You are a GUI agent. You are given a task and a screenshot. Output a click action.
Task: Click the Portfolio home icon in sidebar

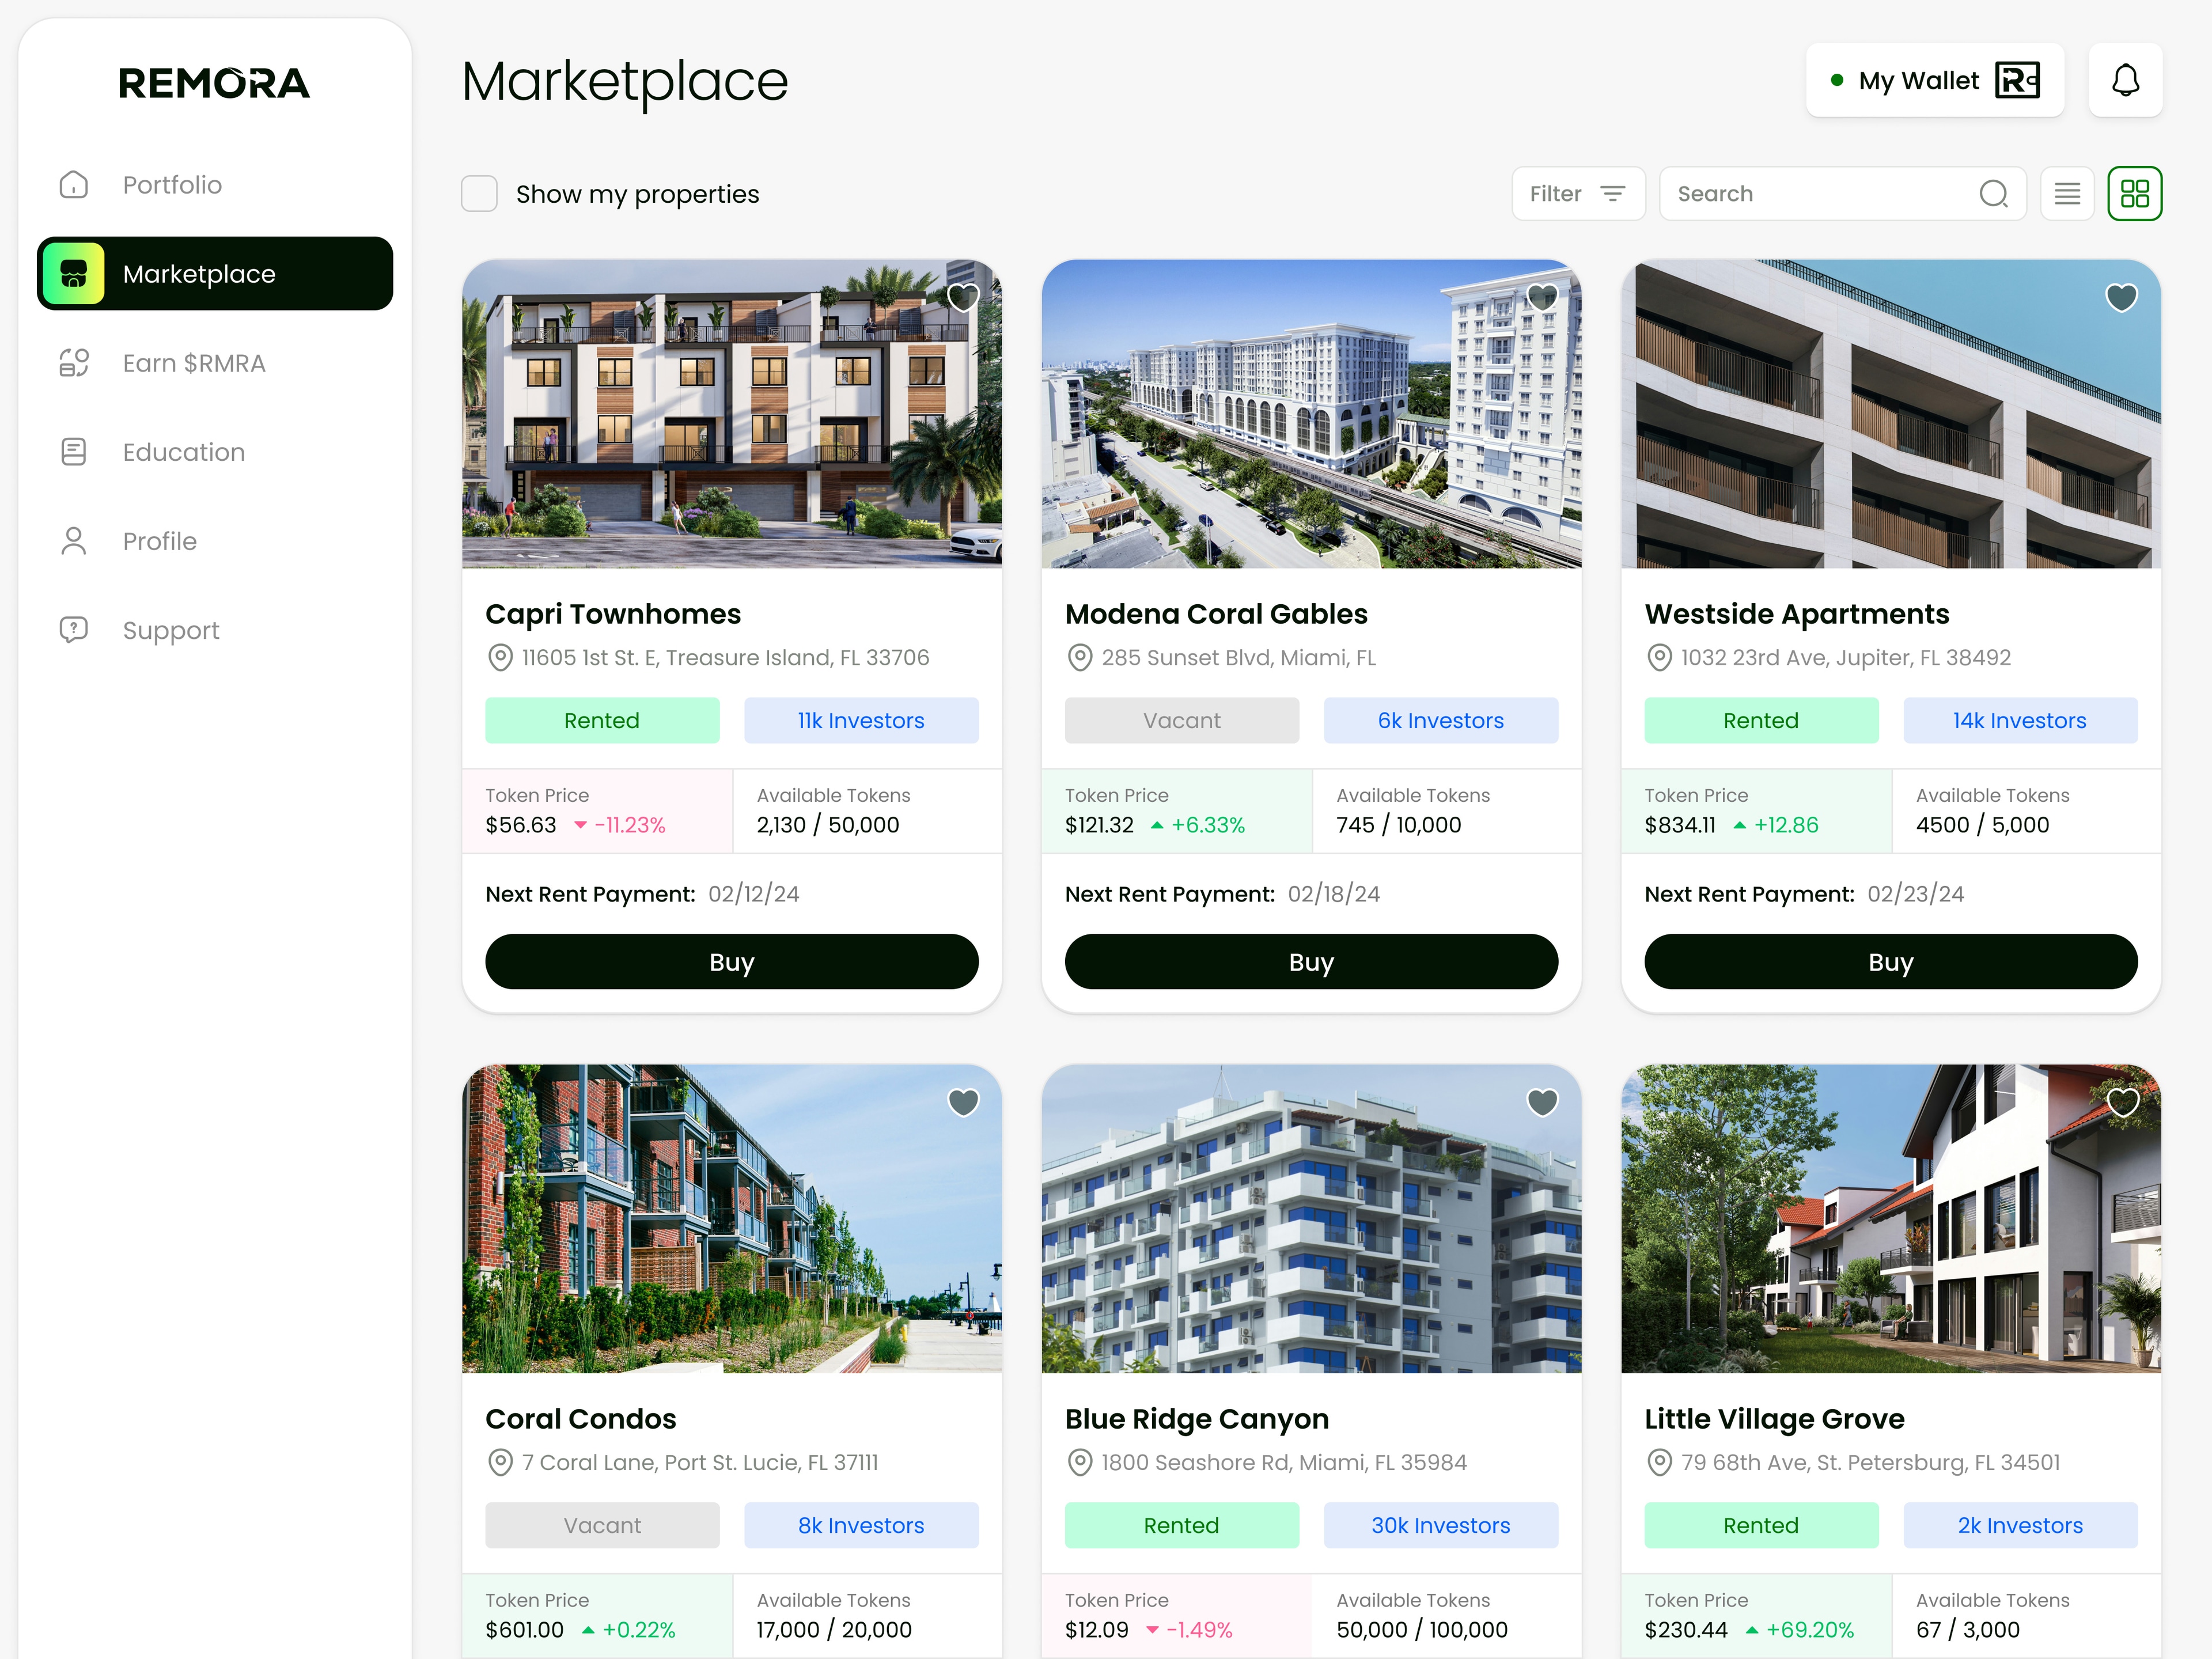pos(74,185)
